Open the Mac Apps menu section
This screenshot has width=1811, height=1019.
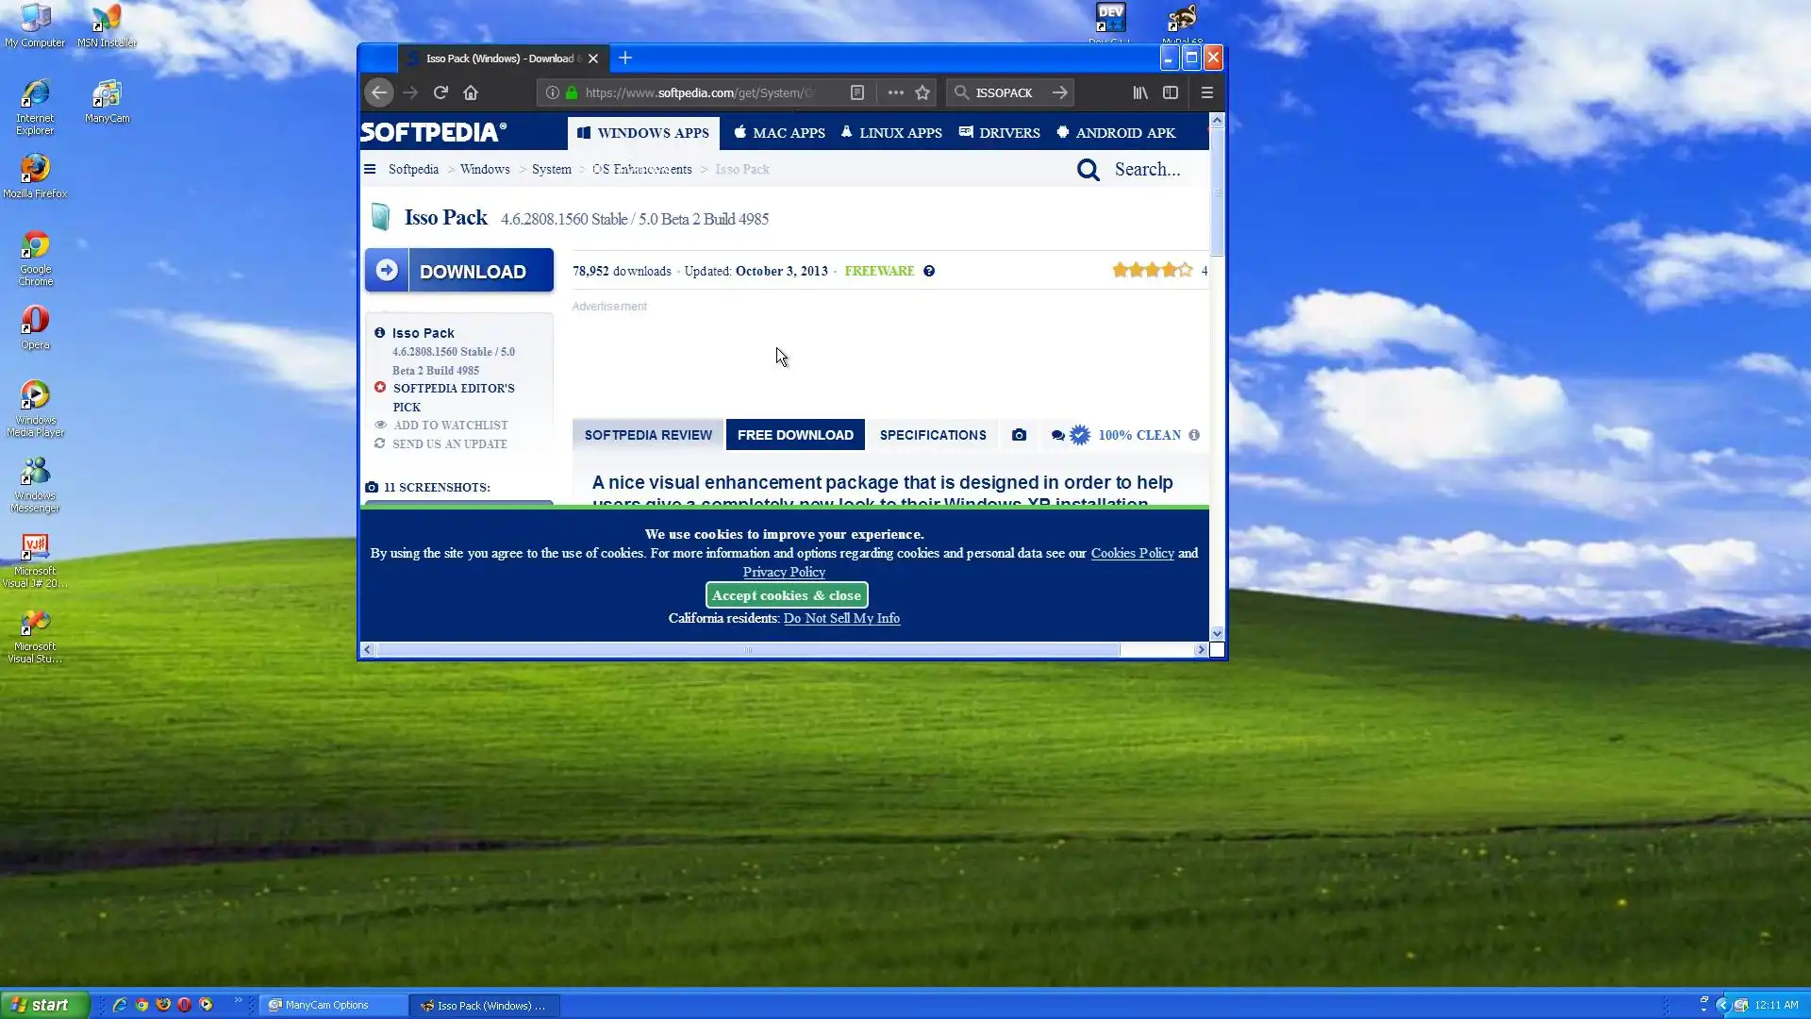click(x=779, y=133)
